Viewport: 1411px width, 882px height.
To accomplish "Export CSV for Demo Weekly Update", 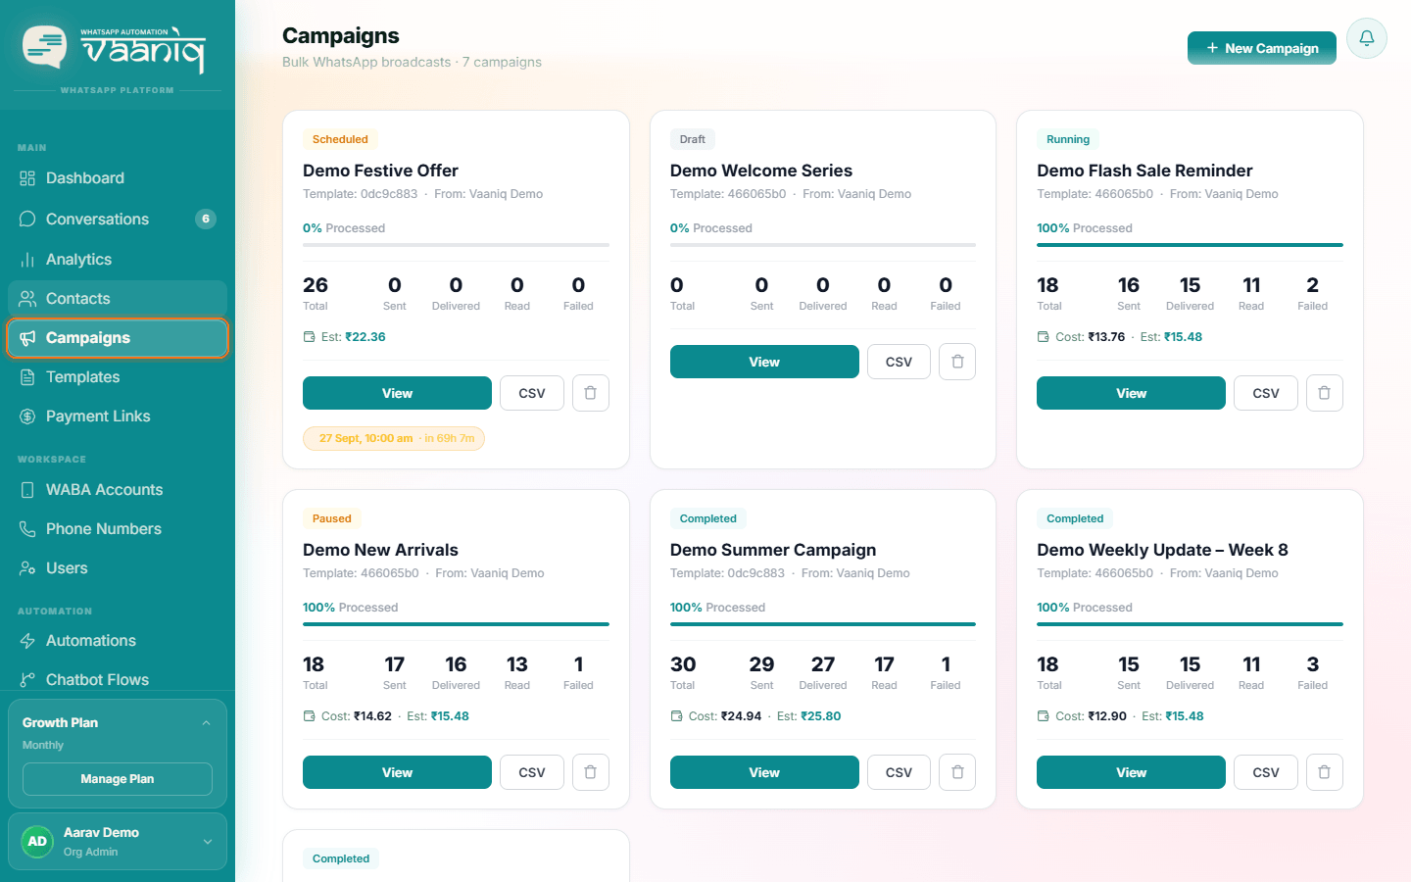I will (x=1266, y=772).
